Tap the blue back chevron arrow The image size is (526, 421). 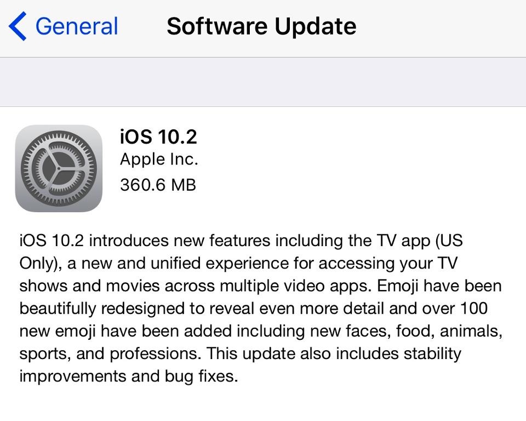click(18, 26)
